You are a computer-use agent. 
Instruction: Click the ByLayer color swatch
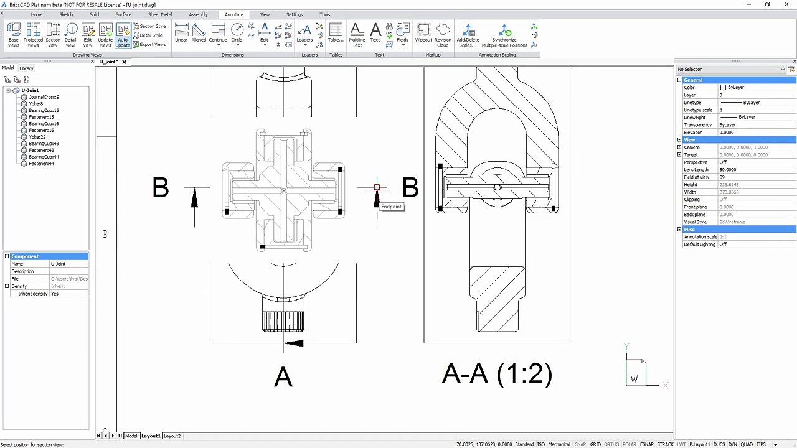(x=723, y=88)
